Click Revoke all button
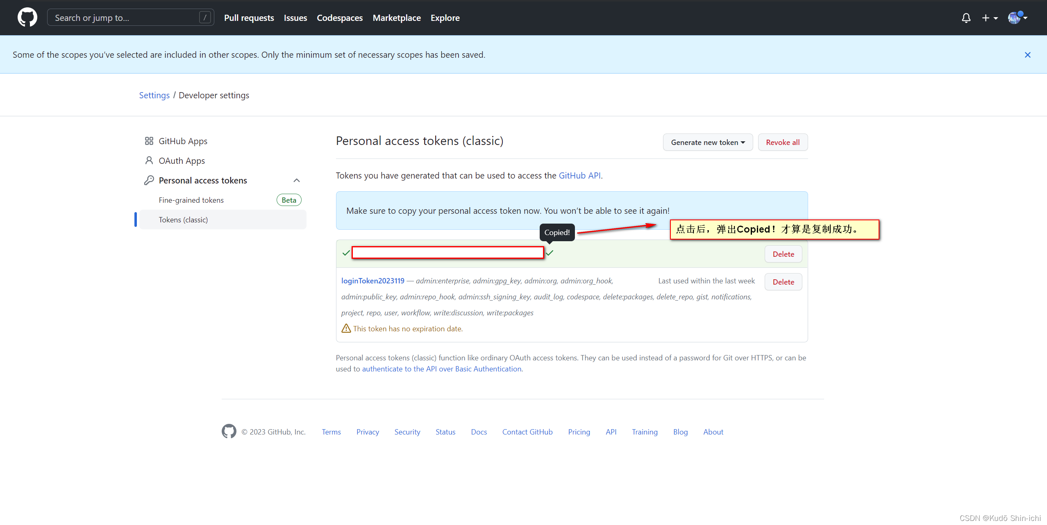Image resolution: width=1047 pixels, height=525 pixels. (783, 143)
